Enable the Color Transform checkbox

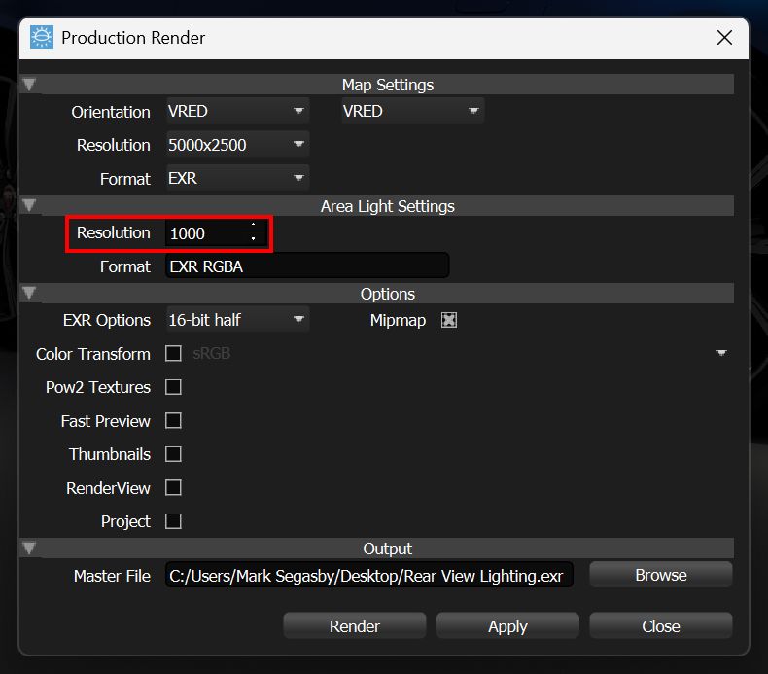tap(173, 353)
